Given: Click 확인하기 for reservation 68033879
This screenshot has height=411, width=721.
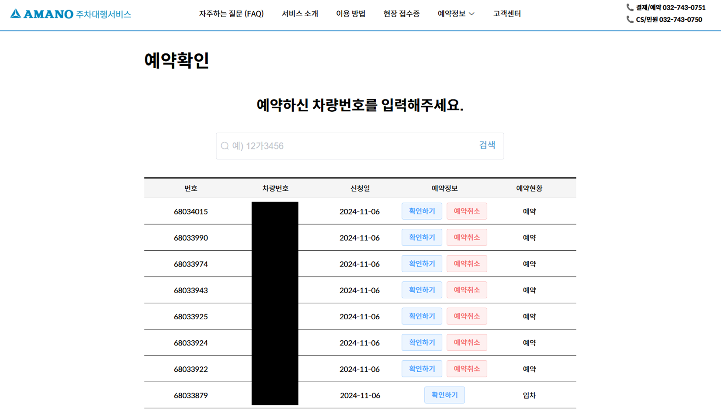Looking at the screenshot, I should pos(444,395).
